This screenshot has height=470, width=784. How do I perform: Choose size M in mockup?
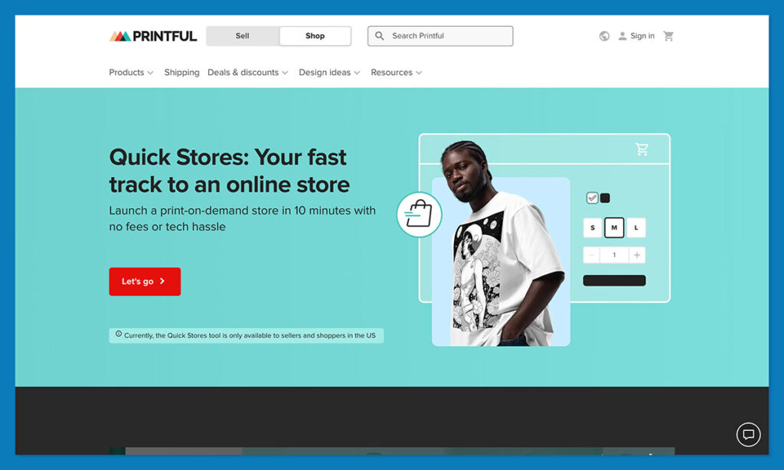point(614,227)
